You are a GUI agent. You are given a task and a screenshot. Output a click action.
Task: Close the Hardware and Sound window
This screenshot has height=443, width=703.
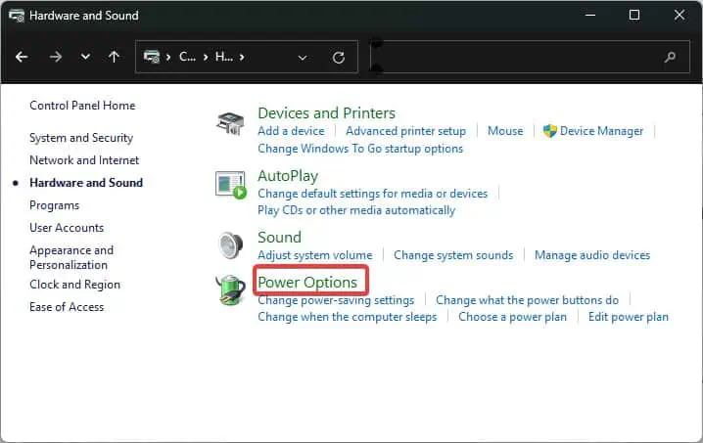[680, 16]
